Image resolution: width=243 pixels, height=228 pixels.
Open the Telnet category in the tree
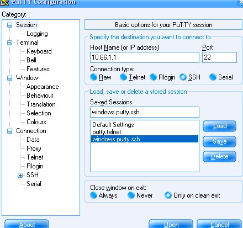[x=35, y=157]
